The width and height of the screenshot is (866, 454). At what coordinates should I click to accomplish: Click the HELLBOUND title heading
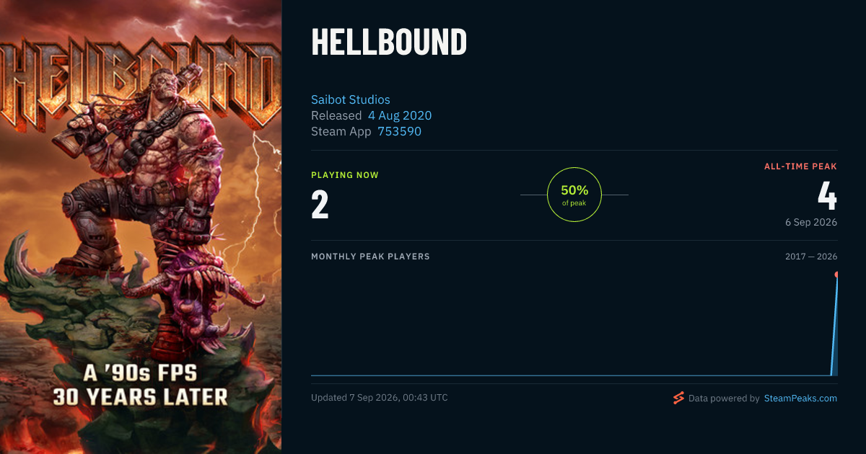[x=389, y=43]
